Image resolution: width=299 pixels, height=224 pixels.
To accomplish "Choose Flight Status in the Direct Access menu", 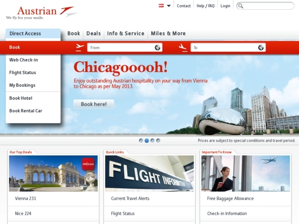I will [x=22, y=73].
